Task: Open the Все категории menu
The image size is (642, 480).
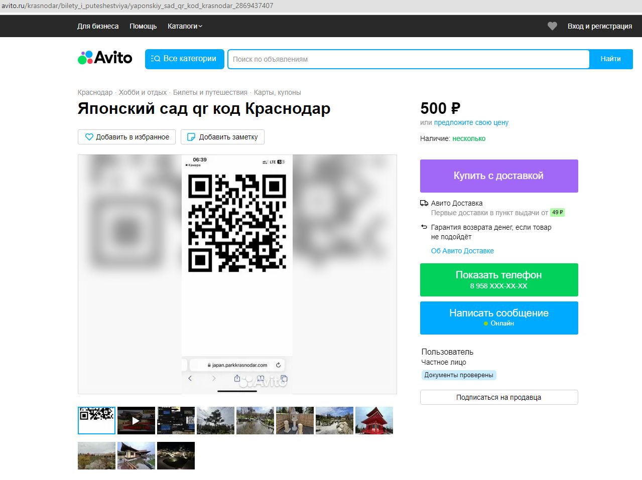Action: (184, 59)
